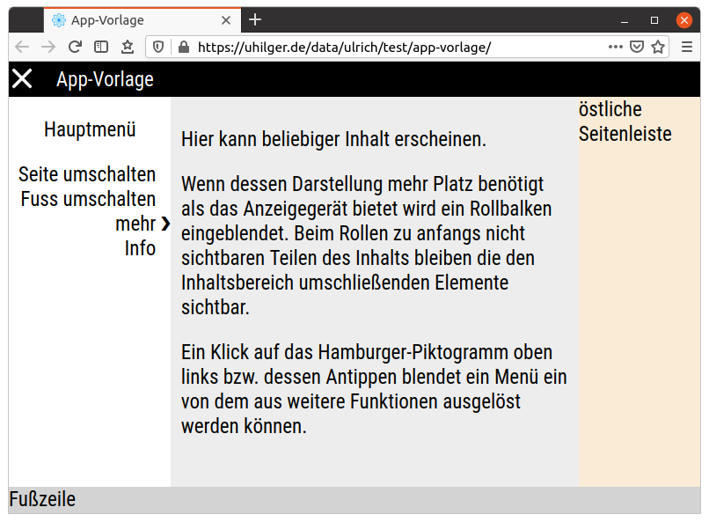This screenshot has width=709, height=522.
Task: Open page actions three-dot menu
Action: 616,47
